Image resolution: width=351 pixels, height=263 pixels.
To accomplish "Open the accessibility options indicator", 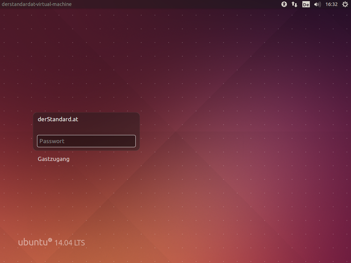I will 284,4.
